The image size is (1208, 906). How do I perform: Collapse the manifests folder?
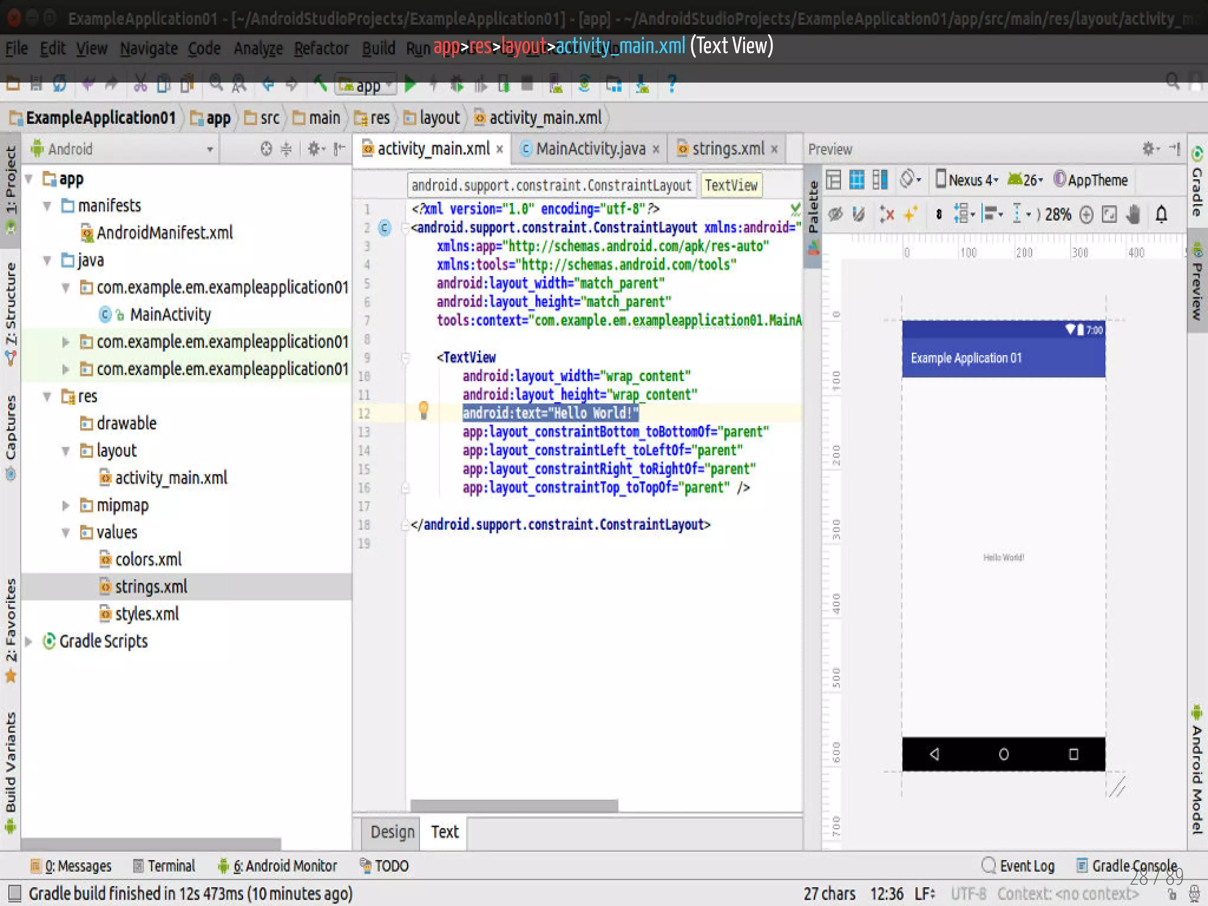47,206
